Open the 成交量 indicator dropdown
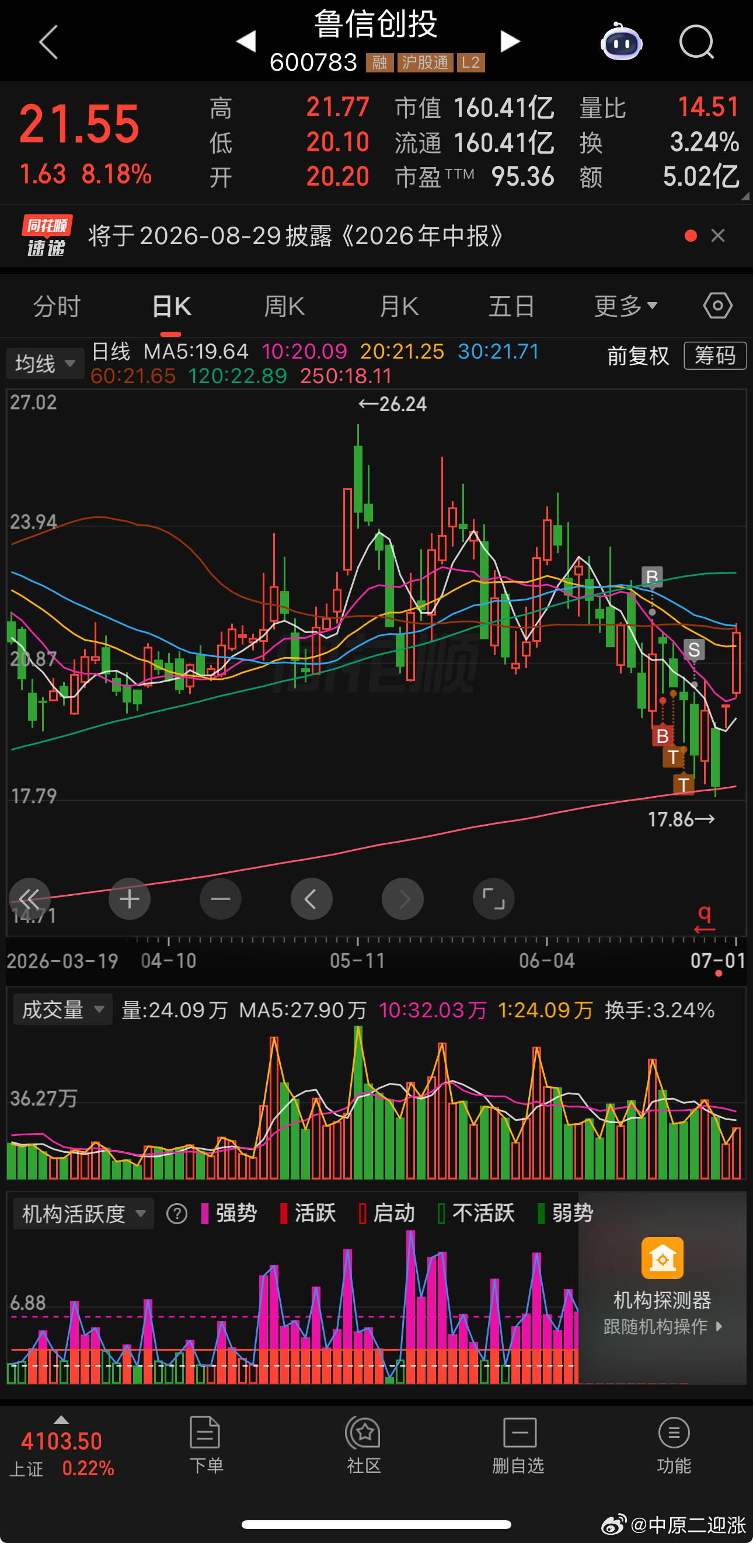Image resolution: width=753 pixels, height=1543 pixels. point(62,1010)
